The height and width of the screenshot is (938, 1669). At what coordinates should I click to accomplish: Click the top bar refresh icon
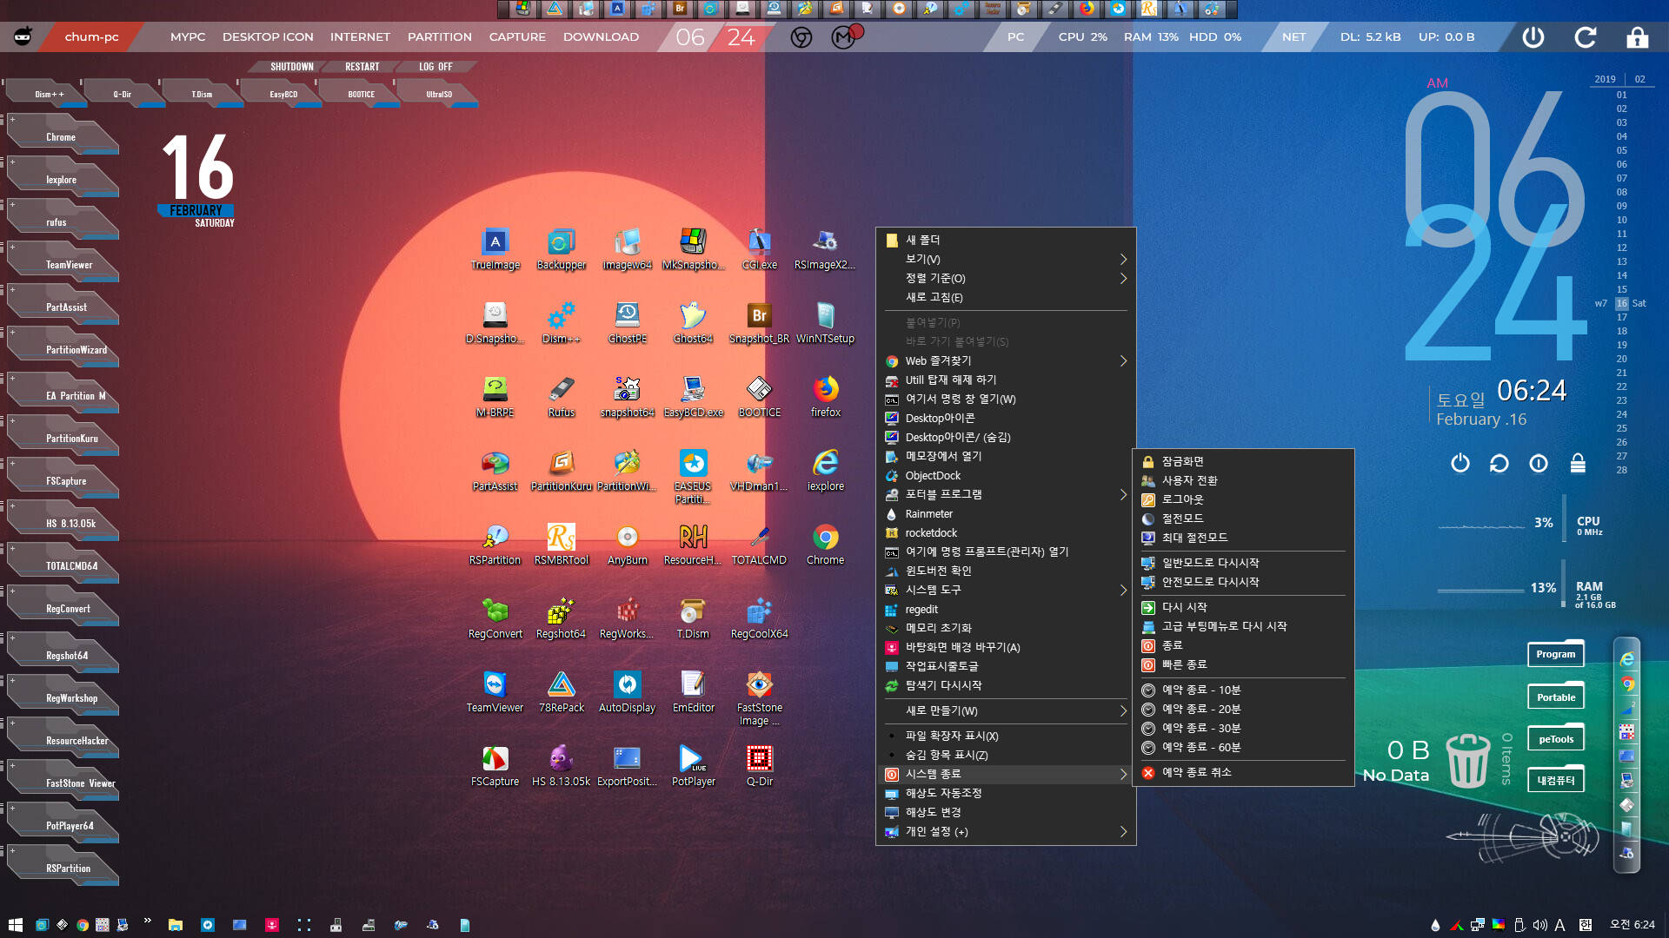click(x=1586, y=37)
